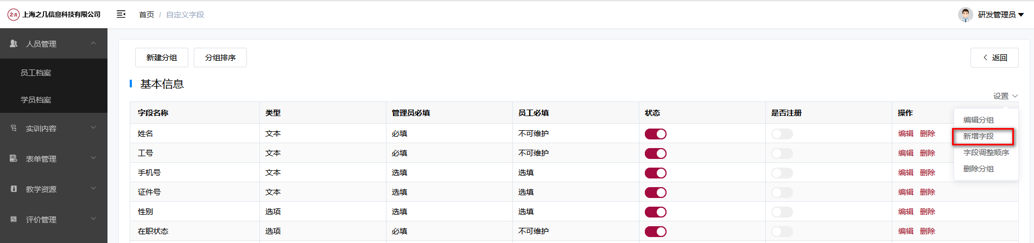Image resolution: width=1034 pixels, height=243 pixels.
Task: Click the 基本信息 group title
Action: pos(162,84)
